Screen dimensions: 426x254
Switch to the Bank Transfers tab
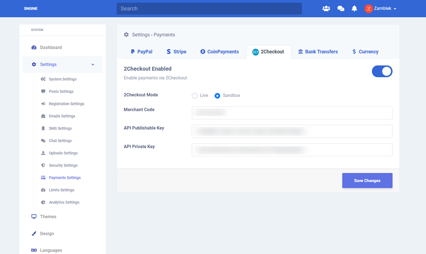318,52
